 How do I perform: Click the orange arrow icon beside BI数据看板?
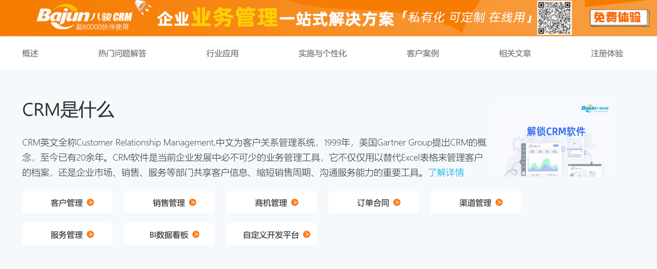[x=196, y=235]
